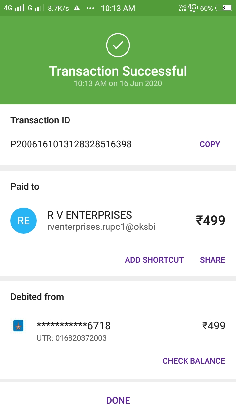
Task: Tap the rventerprises.rupc1@oksbi UPI address
Action: click(x=101, y=227)
